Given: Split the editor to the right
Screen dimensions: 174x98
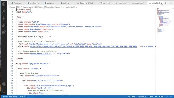Looking at the screenshot, I should [166, 3].
